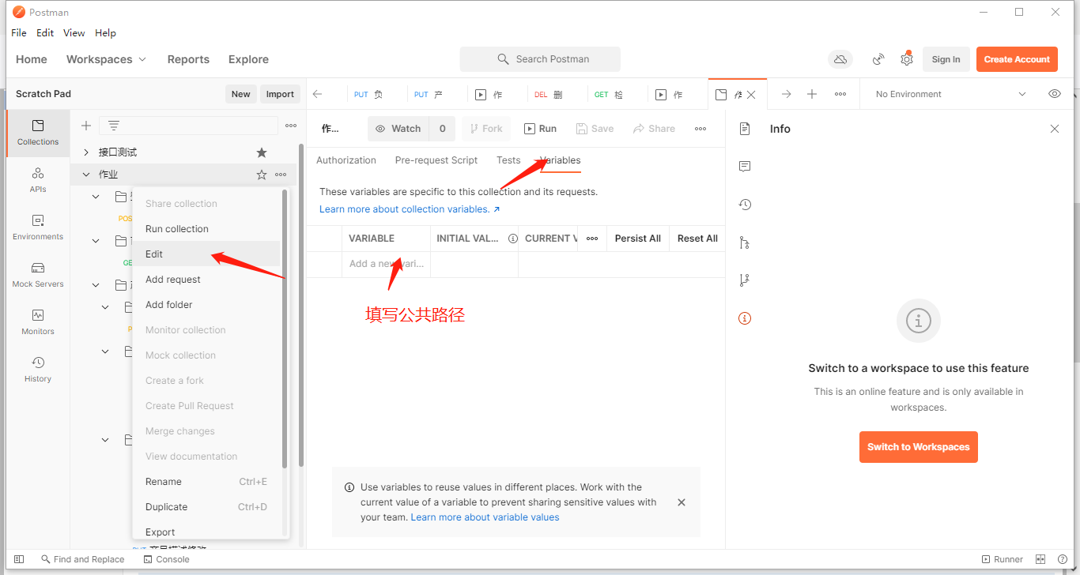Screen dimensions: 1080x575
Task: Click the back arrow left of the request tabs
Action: pyautogui.click(x=318, y=94)
